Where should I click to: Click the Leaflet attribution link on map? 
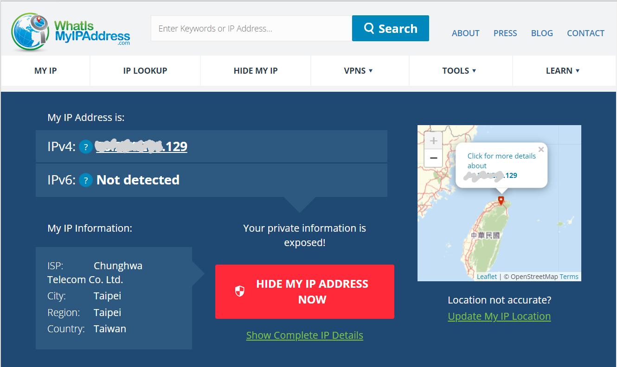coord(487,277)
